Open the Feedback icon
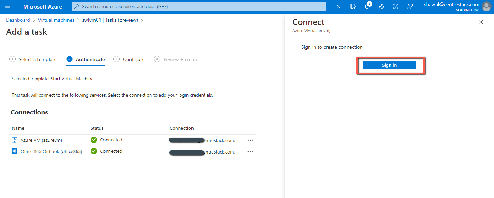Image resolution: width=494 pixels, height=198 pixels. tap(410, 6)
